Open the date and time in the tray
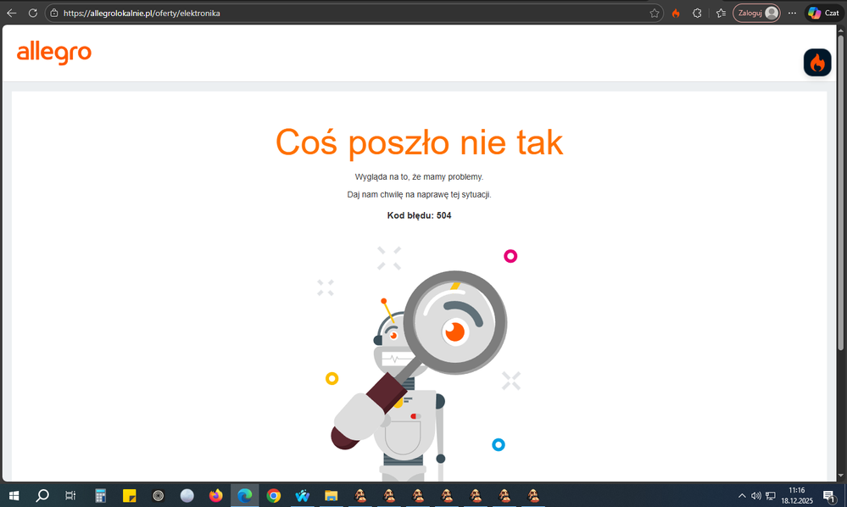 click(798, 495)
